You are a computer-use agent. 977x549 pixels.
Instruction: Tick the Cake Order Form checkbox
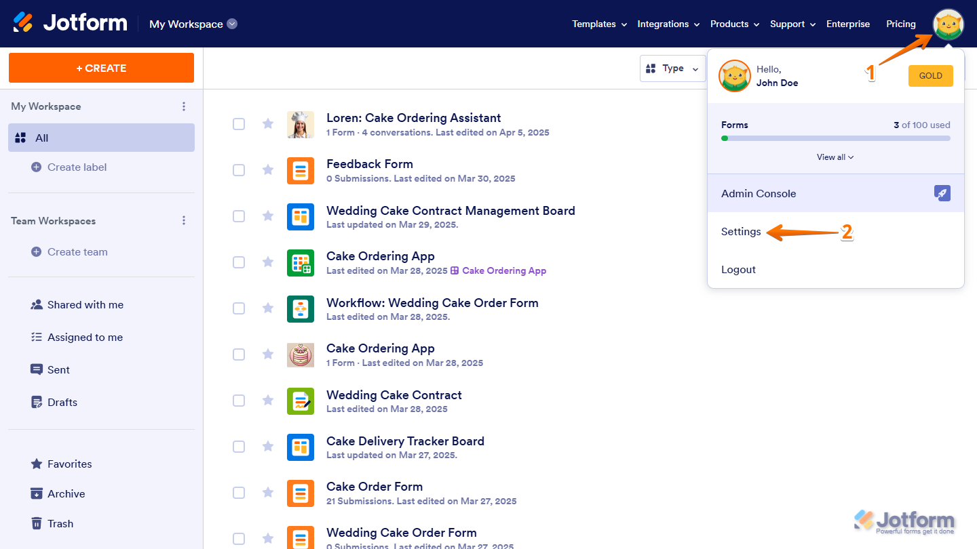pos(239,493)
